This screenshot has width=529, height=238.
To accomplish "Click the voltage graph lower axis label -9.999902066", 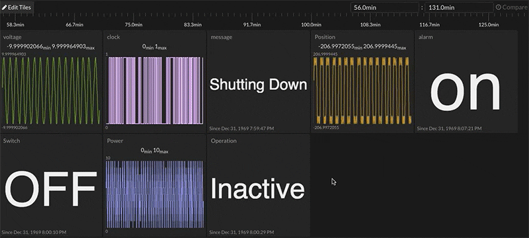I will (15, 128).
